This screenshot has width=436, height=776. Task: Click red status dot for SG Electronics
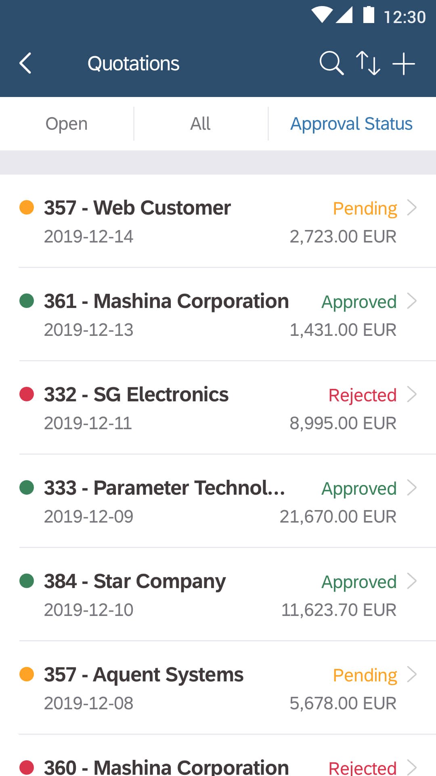tap(27, 394)
